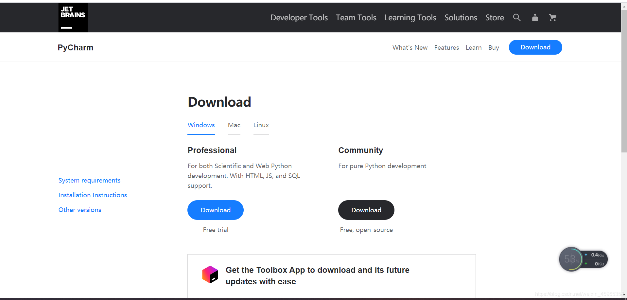Click the Professional heading
Viewport: 627px width, 300px height.
click(x=212, y=150)
